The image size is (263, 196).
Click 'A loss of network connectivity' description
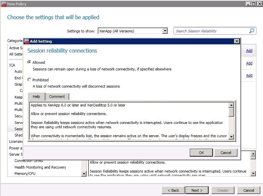click(76, 86)
